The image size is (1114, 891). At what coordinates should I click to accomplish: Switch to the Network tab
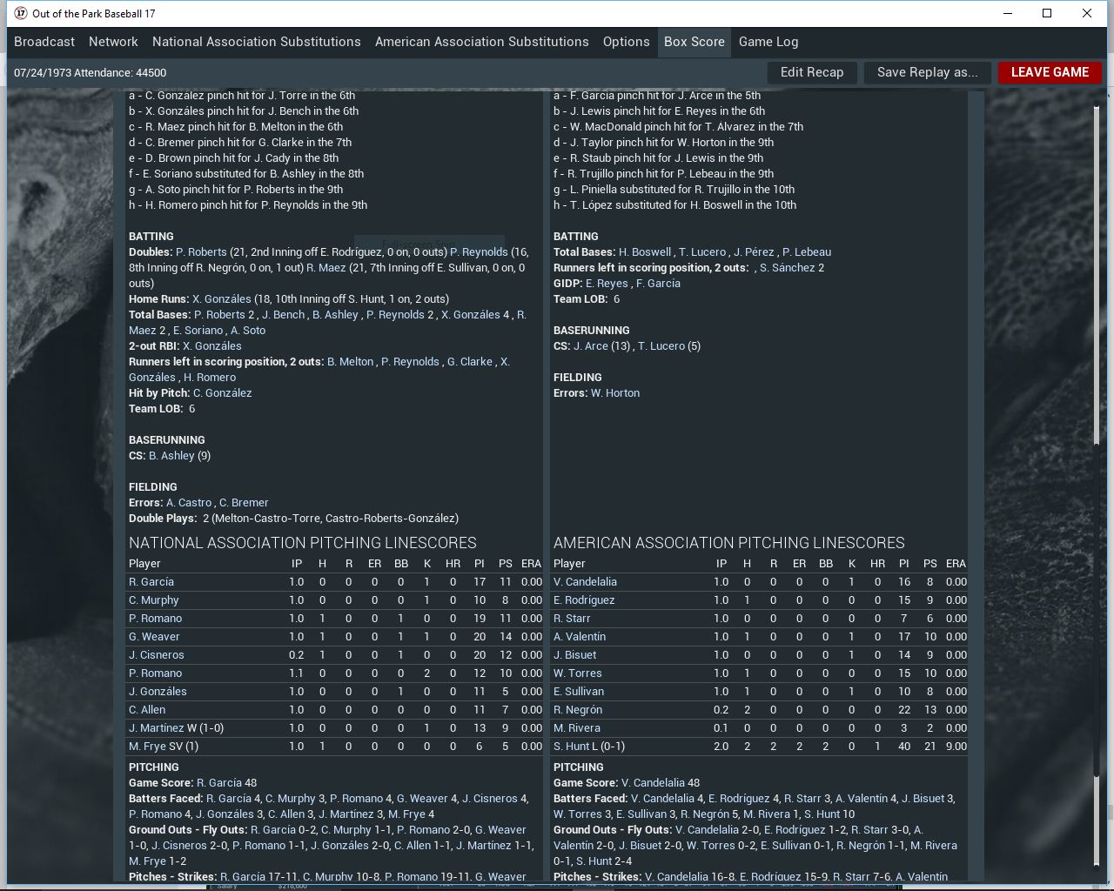click(x=113, y=42)
